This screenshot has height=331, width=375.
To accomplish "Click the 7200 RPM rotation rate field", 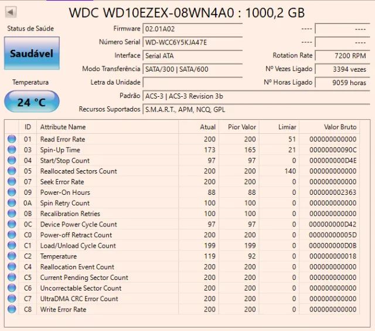I will point(342,56).
